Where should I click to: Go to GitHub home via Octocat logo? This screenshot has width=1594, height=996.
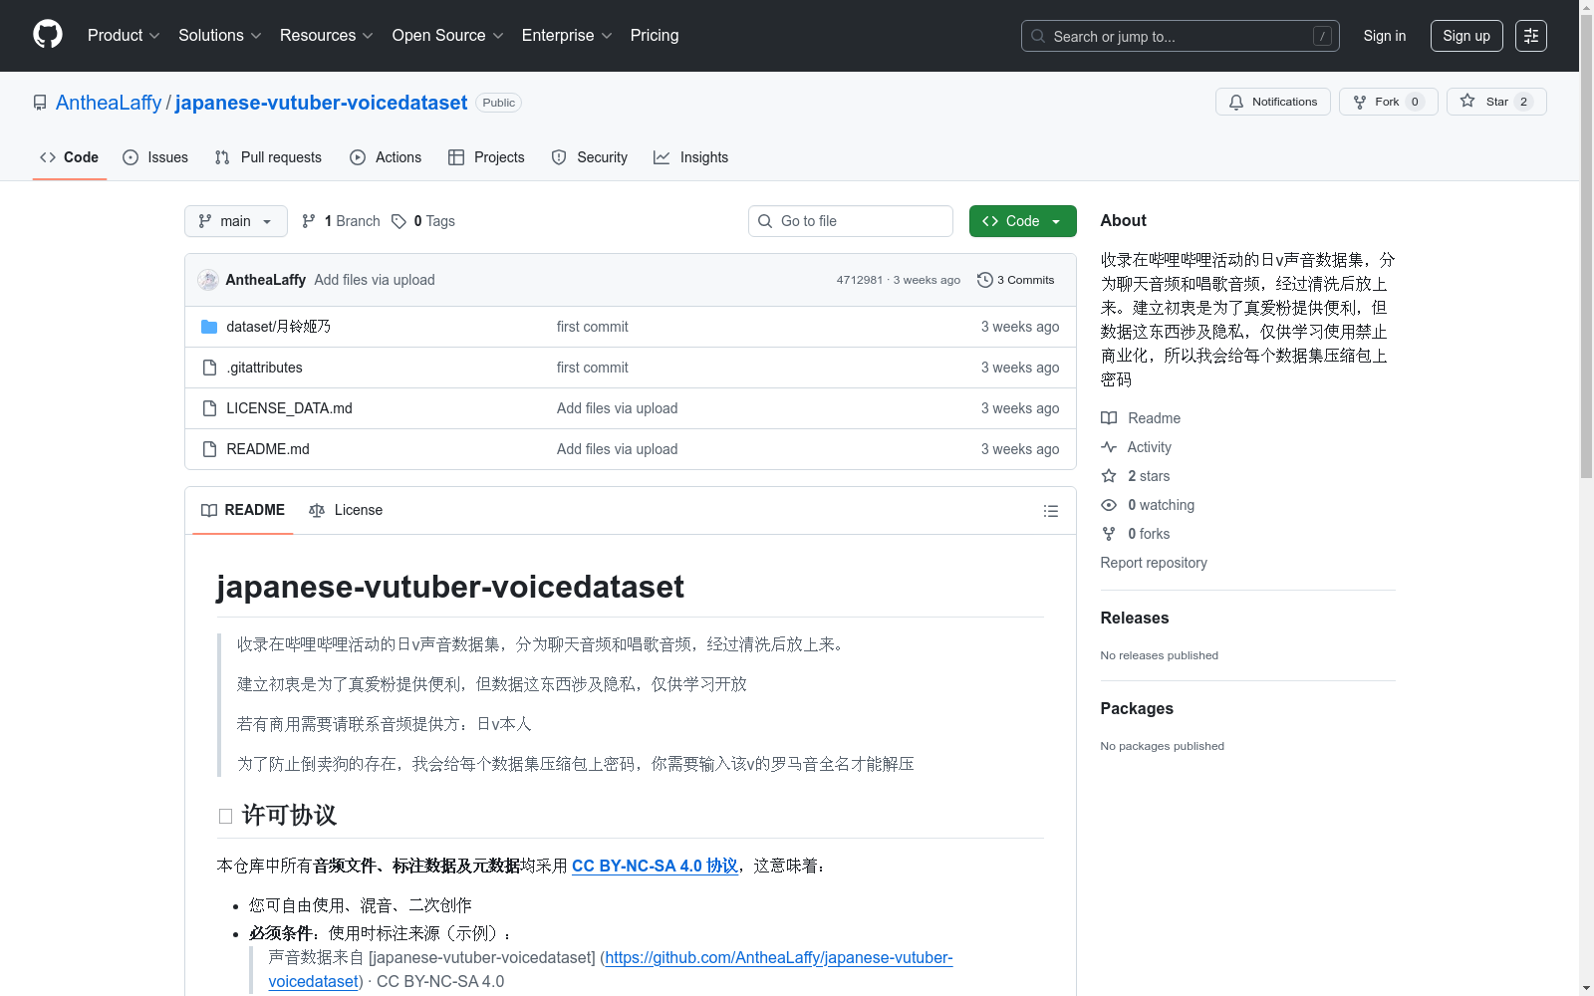(48, 35)
